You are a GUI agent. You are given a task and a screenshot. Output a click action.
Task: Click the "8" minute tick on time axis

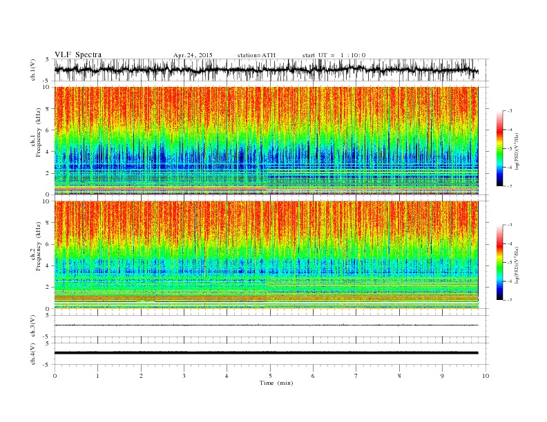click(x=399, y=376)
